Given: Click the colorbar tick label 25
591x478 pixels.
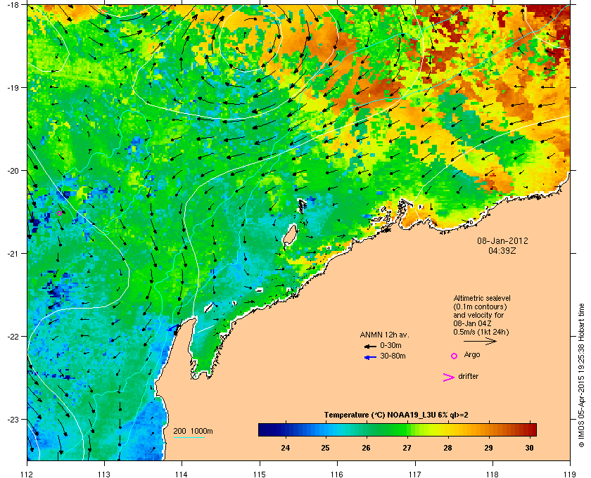Looking at the screenshot, I should [325, 448].
